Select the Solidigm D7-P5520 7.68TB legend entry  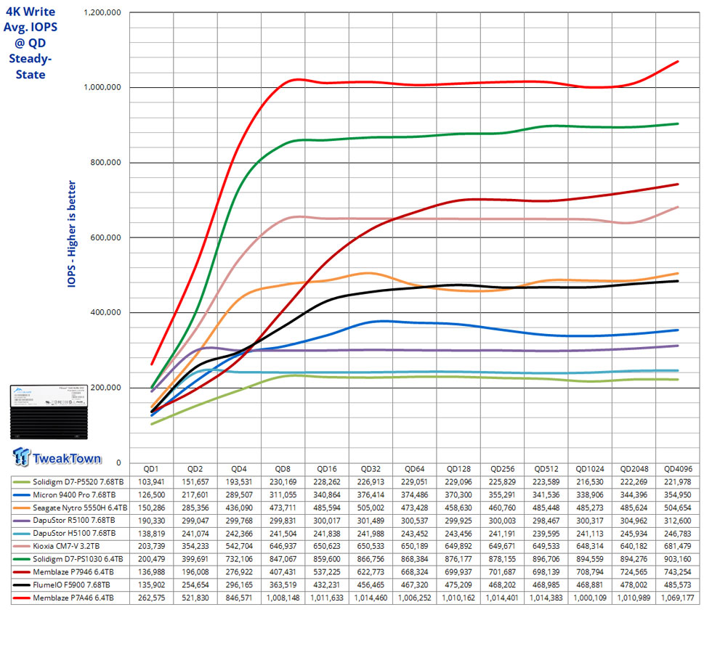(x=70, y=482)
